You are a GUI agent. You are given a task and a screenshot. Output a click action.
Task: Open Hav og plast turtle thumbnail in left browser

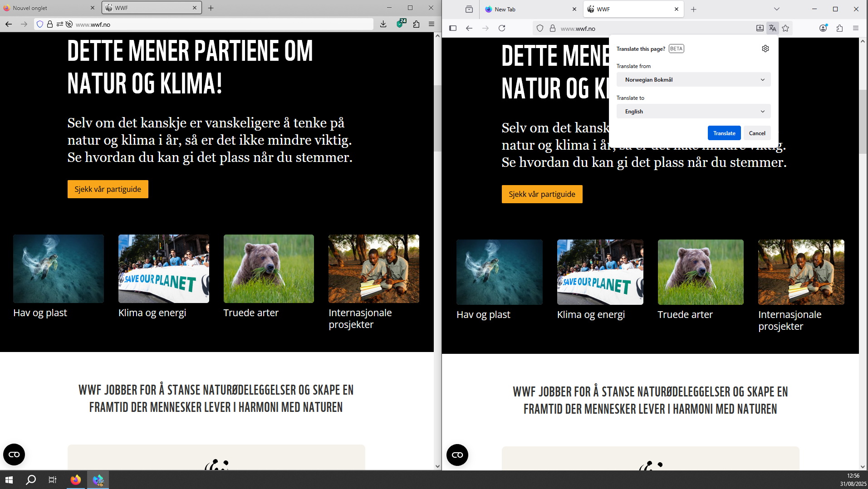[x=59, y=269]
